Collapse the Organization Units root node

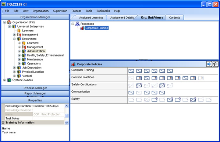pos(4,22)
